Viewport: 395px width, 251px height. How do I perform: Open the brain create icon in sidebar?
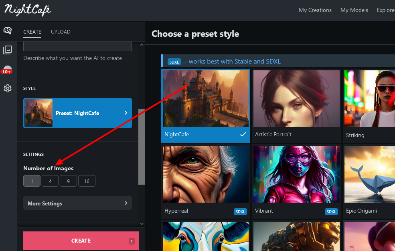pyautogui.click(x=8, y=30)
